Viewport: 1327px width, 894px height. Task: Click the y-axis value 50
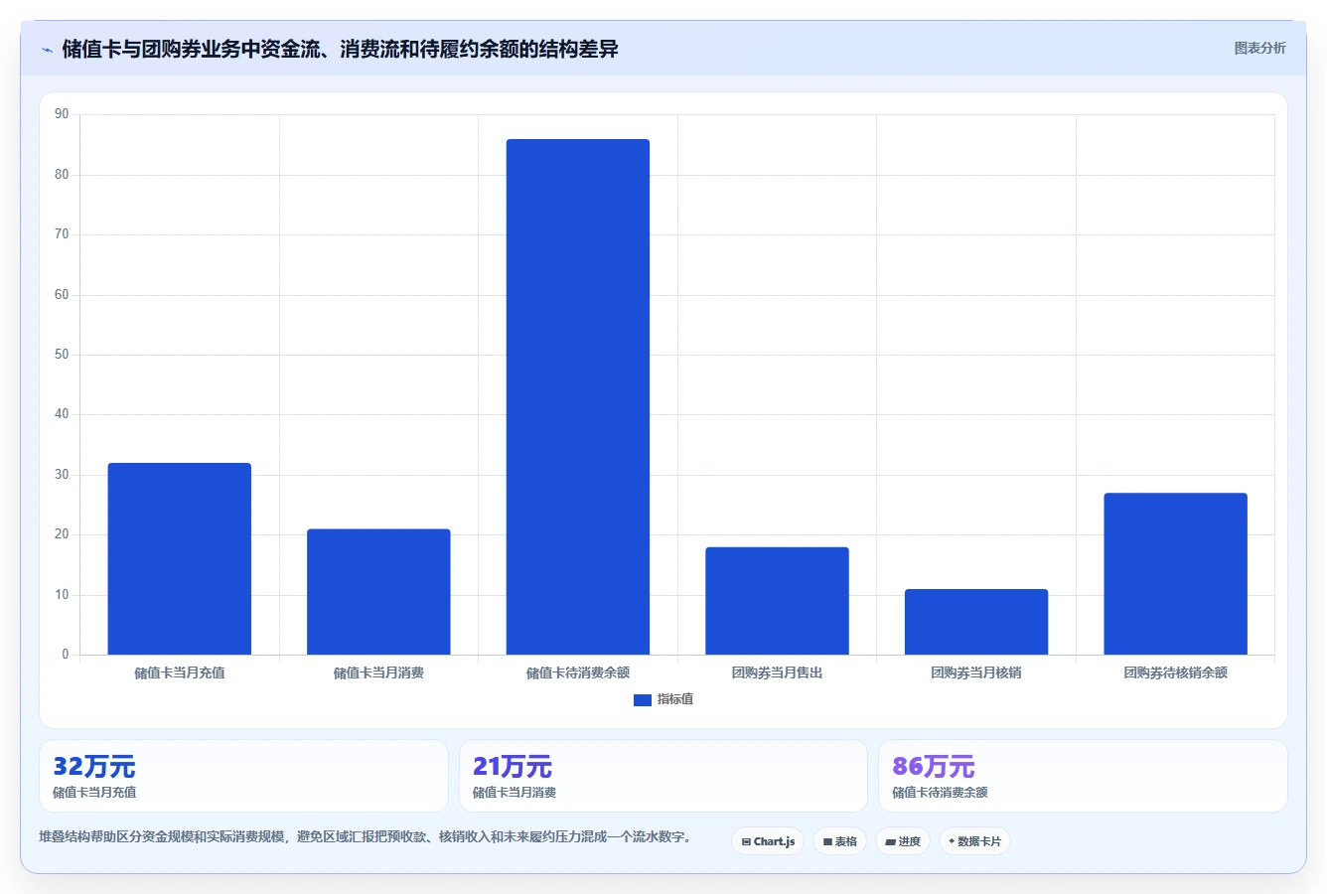62,355
